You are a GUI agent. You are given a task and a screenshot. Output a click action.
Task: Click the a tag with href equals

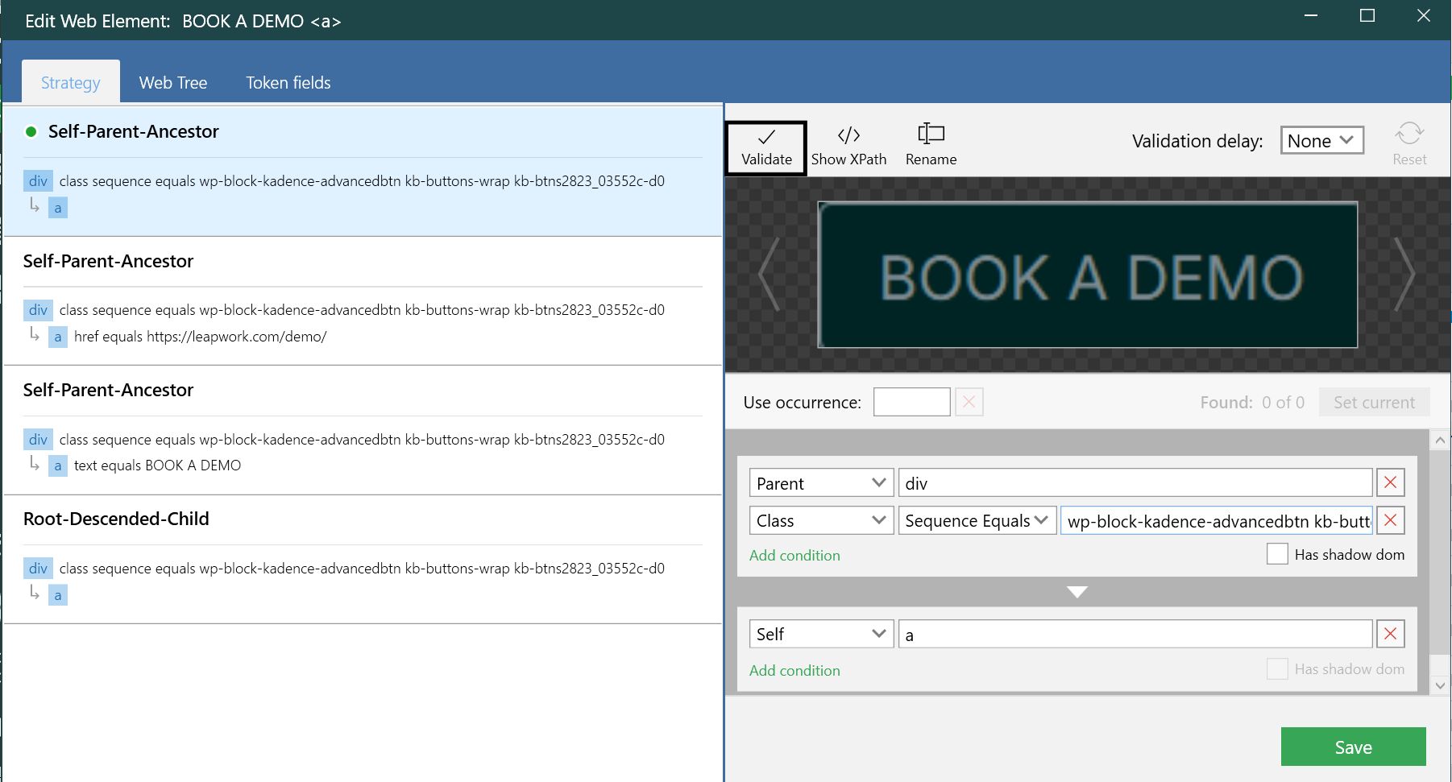tap(58, 337)
